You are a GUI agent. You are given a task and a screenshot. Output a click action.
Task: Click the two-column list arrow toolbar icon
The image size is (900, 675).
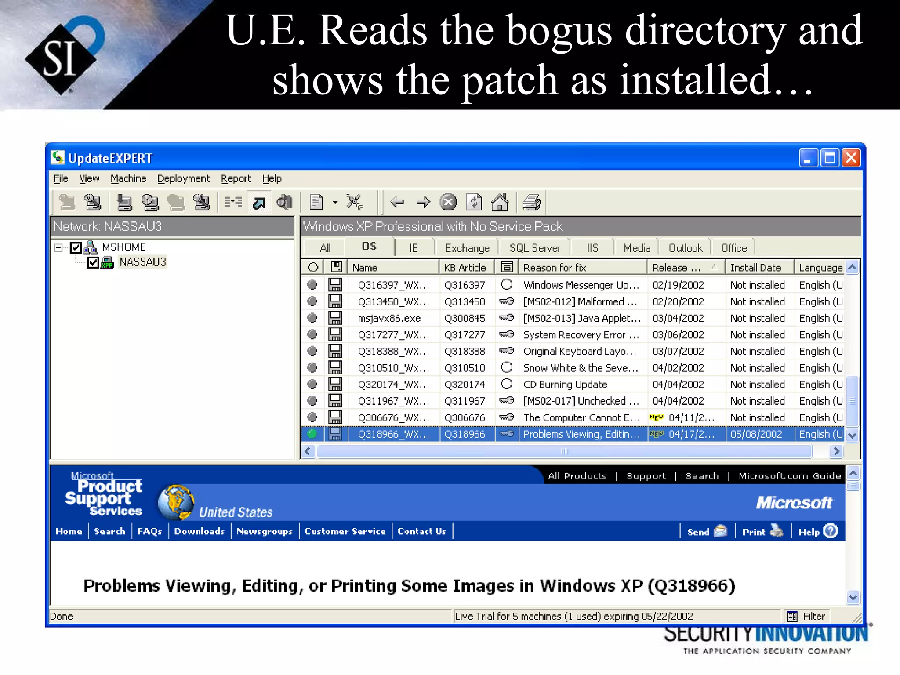[x=233, y=202]
